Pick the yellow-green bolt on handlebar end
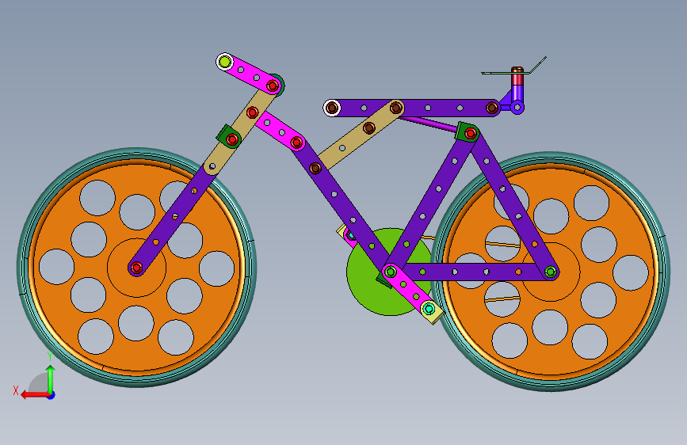Screen dimensions: 687x445 pyautogui.click(x=225, y=62)
